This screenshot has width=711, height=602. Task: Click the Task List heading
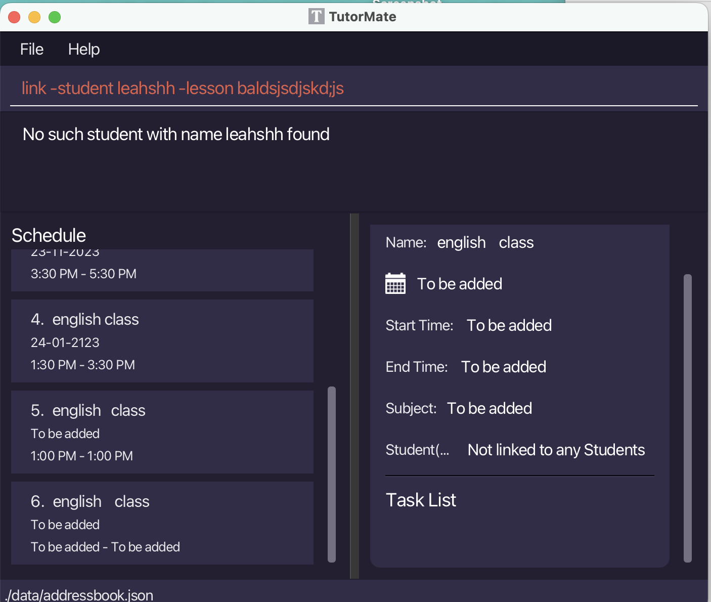[x=421, y=500]
